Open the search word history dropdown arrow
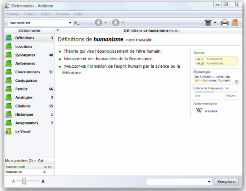This screenshot has height=191, width=246. (70, 23)
